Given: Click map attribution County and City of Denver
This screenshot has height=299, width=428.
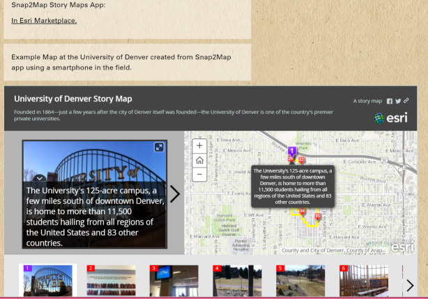Looking at the screenshot, I should [333, 250].
